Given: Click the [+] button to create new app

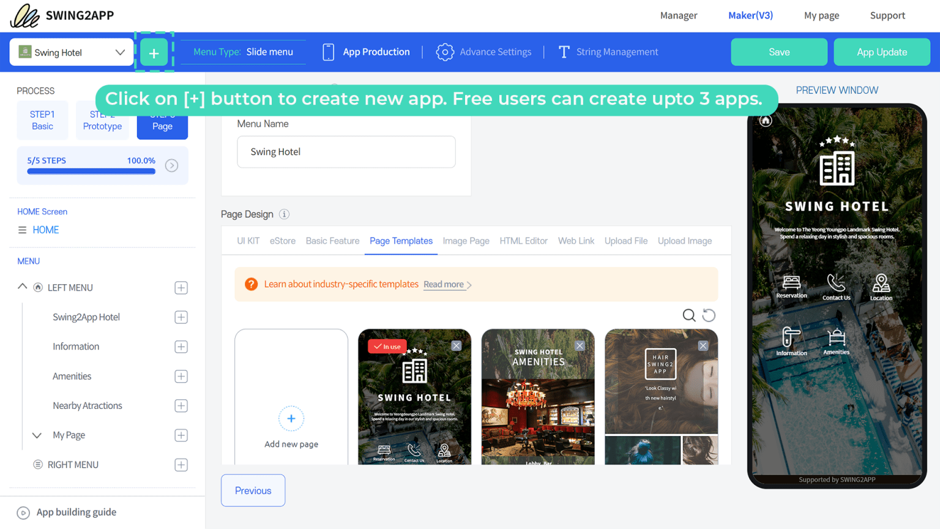Looking at the screenshot, I should point(154,52).
